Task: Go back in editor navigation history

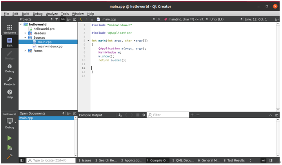Action: click(x=81, y=19)
